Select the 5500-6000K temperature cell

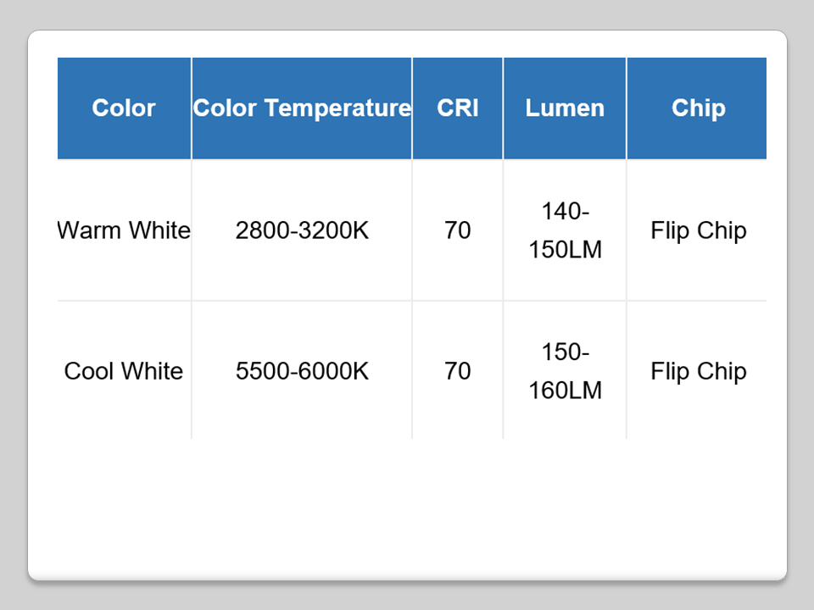pos(302,371)
